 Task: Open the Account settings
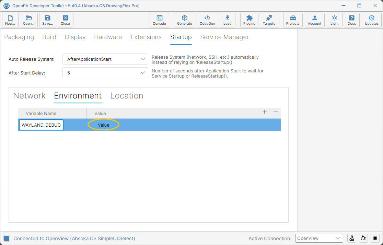(315, 20)
